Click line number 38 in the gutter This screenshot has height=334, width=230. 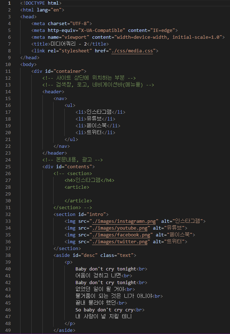click(x=8, y=255)
